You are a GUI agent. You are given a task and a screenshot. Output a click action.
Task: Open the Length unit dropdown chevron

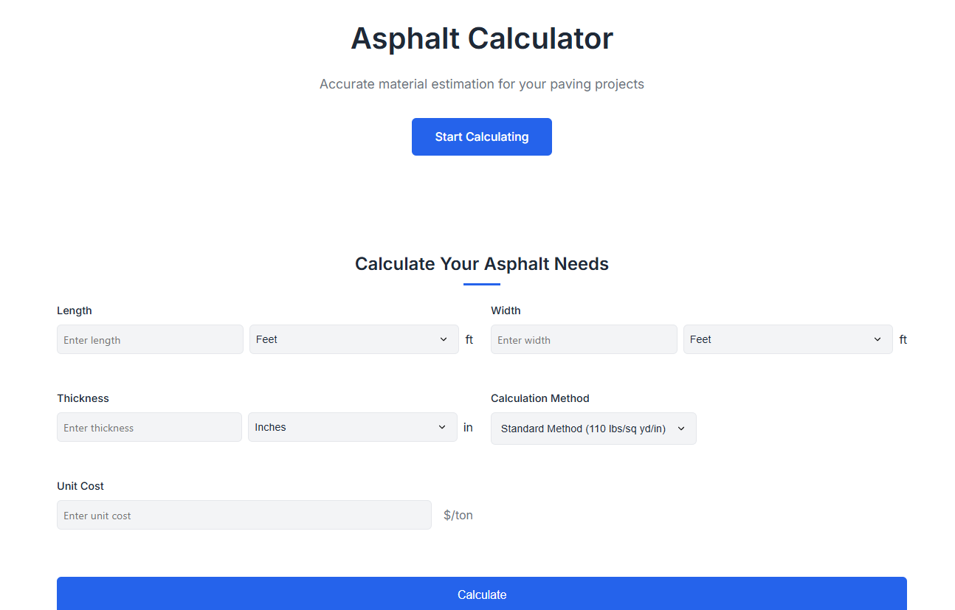coord(444,339)
